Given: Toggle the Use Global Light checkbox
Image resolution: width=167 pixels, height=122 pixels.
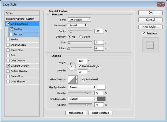Looking at the screenshot, I should click(x=80, y=66).
